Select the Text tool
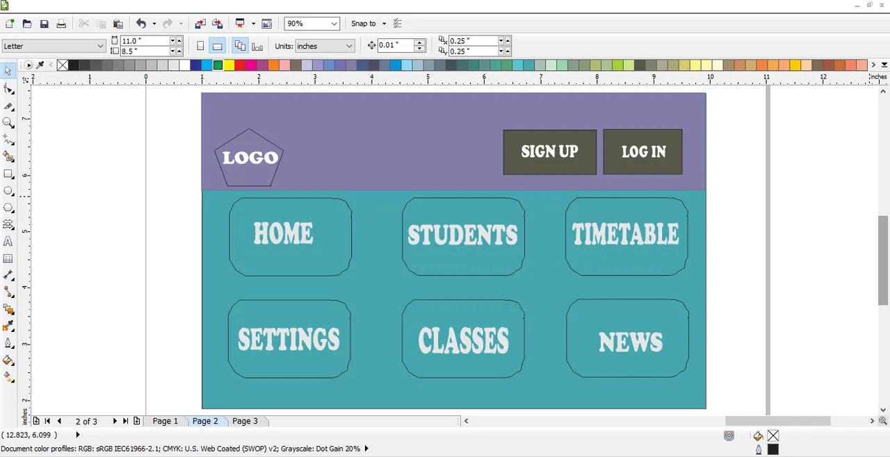Image resolution: width=890 pixels, height=457 pixels. click(8, 242)
